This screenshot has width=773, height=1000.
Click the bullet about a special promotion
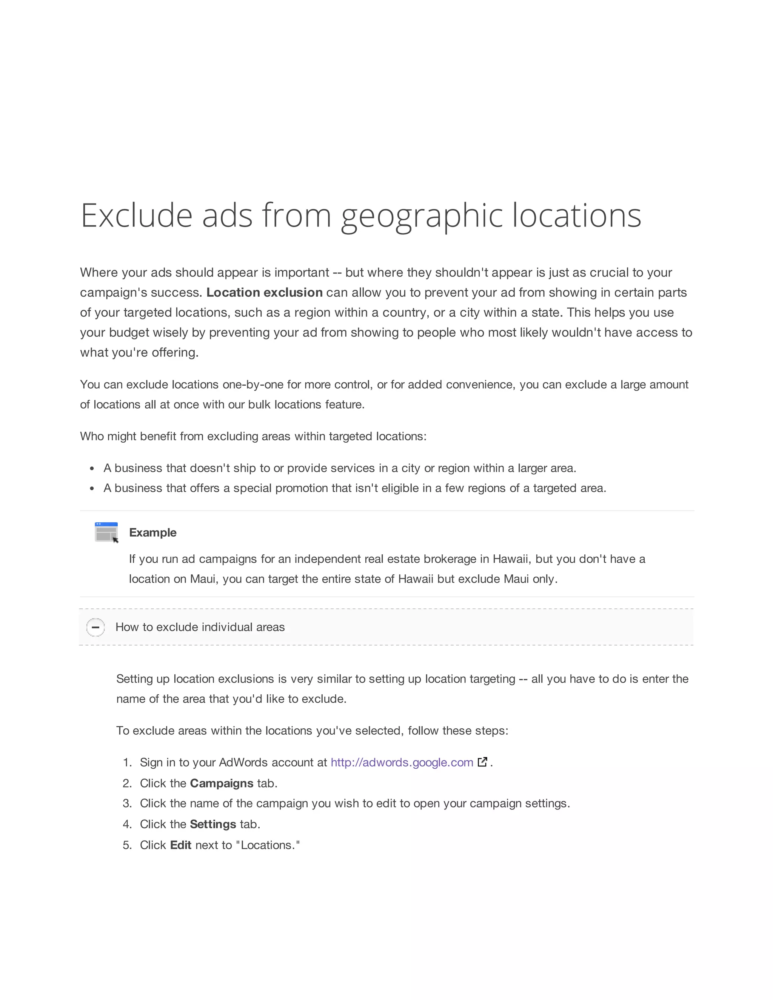pos(354,488)
